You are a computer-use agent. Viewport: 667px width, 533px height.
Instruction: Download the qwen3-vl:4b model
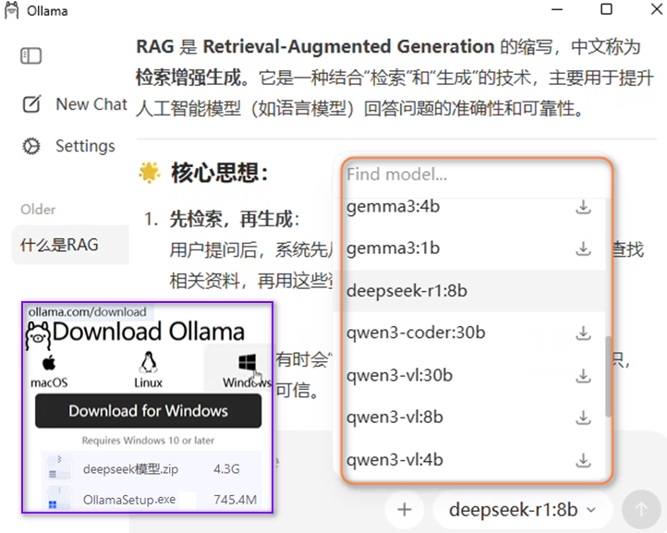pyautogui.click(x=583, y=460)
